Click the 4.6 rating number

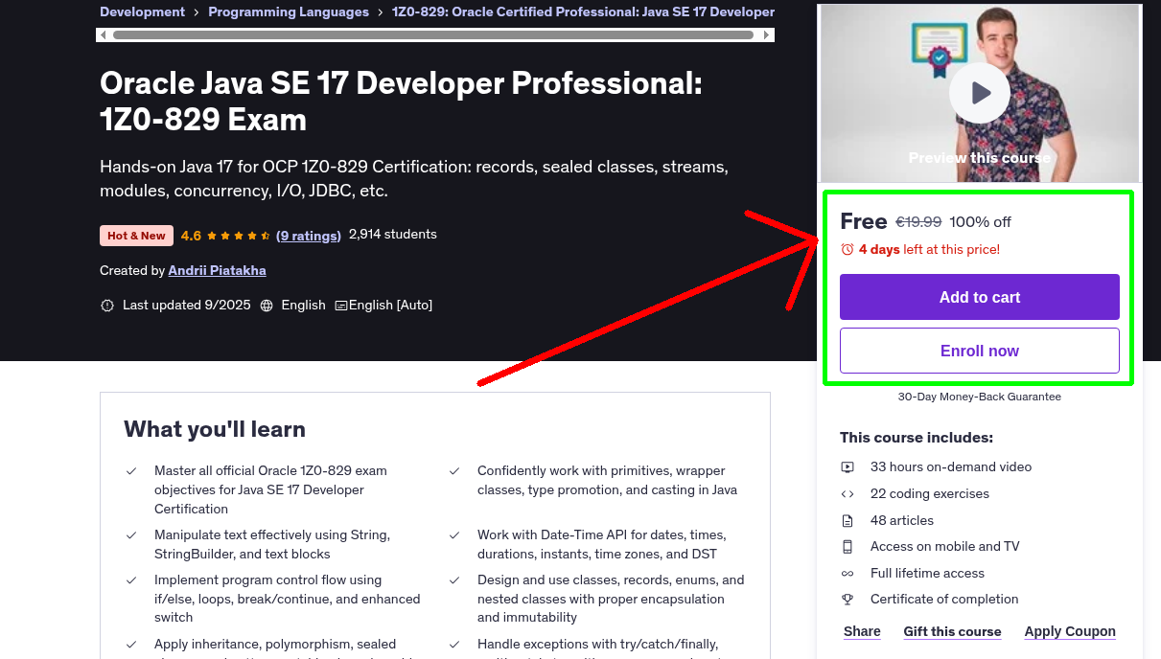191,236
